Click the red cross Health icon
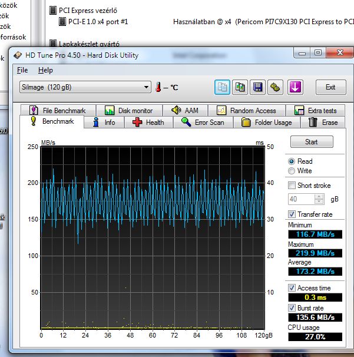Viewport: 354px width, 357px height. pos(137,123)
